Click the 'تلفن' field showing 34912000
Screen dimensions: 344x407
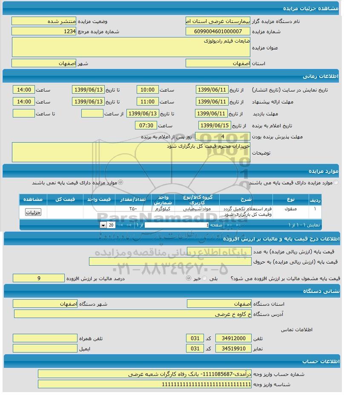pos(233,338)
